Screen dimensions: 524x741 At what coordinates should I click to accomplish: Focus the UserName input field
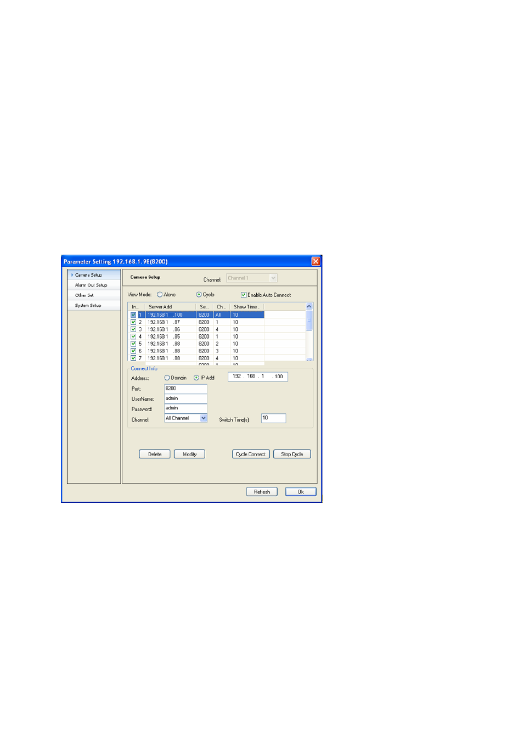click(185, 398)
